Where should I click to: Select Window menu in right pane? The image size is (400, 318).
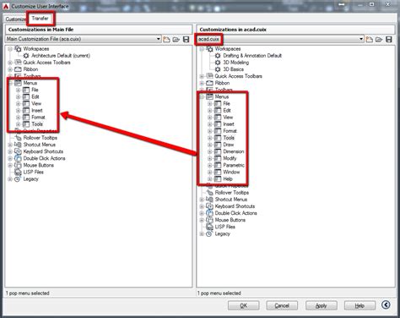(x=231, y=172)
